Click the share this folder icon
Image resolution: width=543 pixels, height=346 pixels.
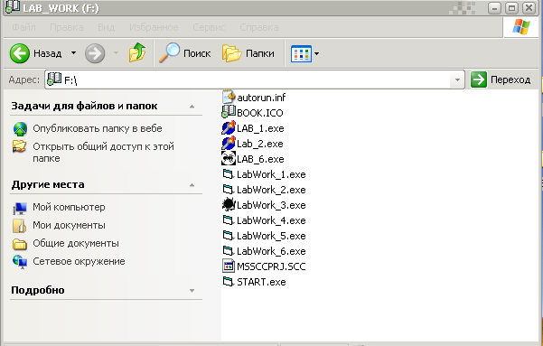(19, 146)
